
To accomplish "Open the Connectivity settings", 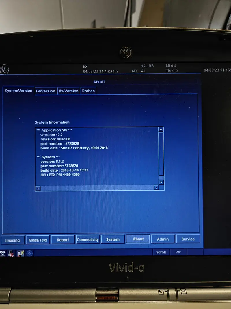I will pyautogui.click(x=88, y=239).
